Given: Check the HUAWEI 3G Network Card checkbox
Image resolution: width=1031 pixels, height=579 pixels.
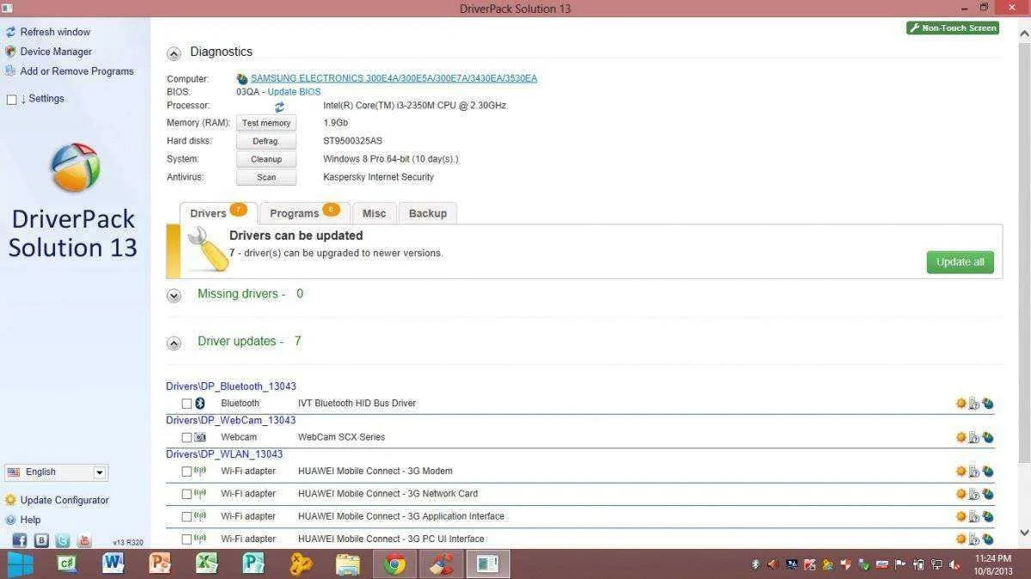Looking at the screenshot, I should click(x=186, y=494).
